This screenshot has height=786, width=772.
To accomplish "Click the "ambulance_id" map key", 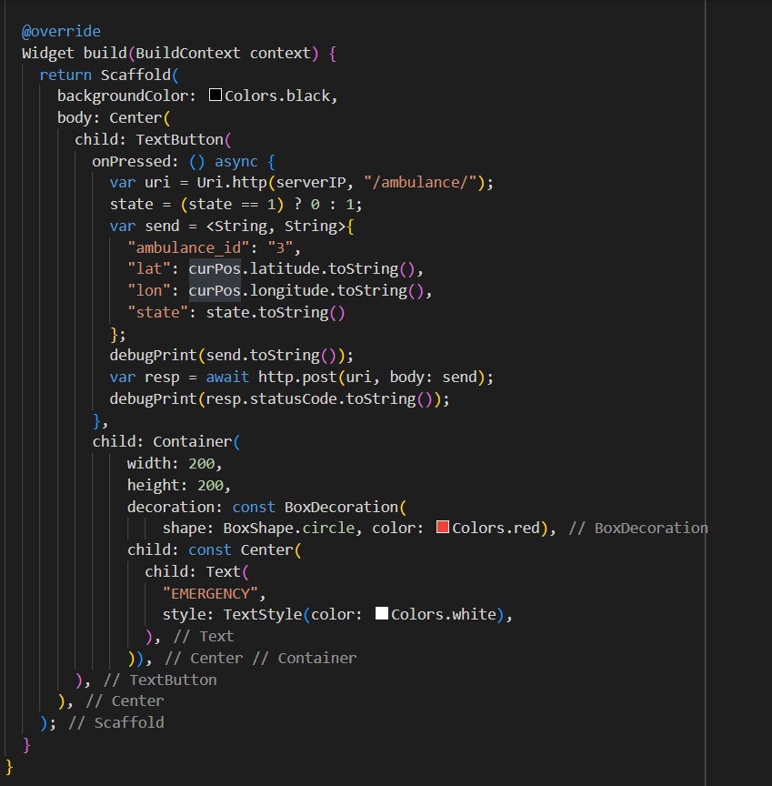I will tap(188, 247).
